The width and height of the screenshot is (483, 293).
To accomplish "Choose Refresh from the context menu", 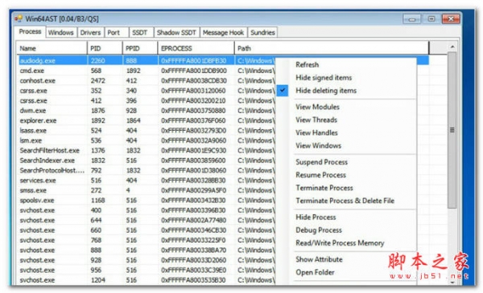I will 308,65.
